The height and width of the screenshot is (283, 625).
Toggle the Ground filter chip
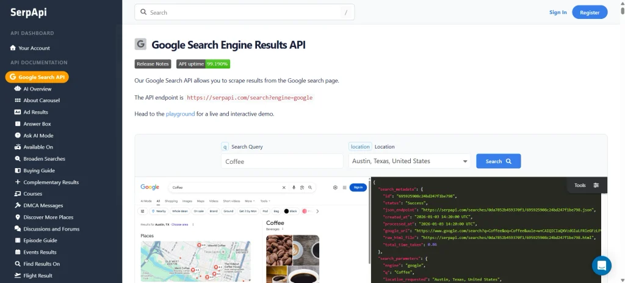(228, 211)
